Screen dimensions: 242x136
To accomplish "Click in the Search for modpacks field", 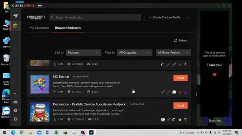I will (95, 17).
